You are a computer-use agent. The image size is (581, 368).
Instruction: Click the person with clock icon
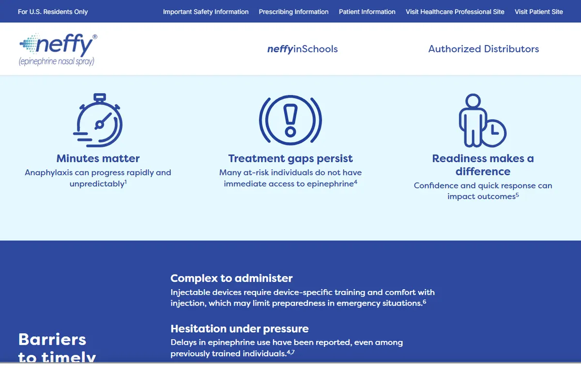coord(482,121)
